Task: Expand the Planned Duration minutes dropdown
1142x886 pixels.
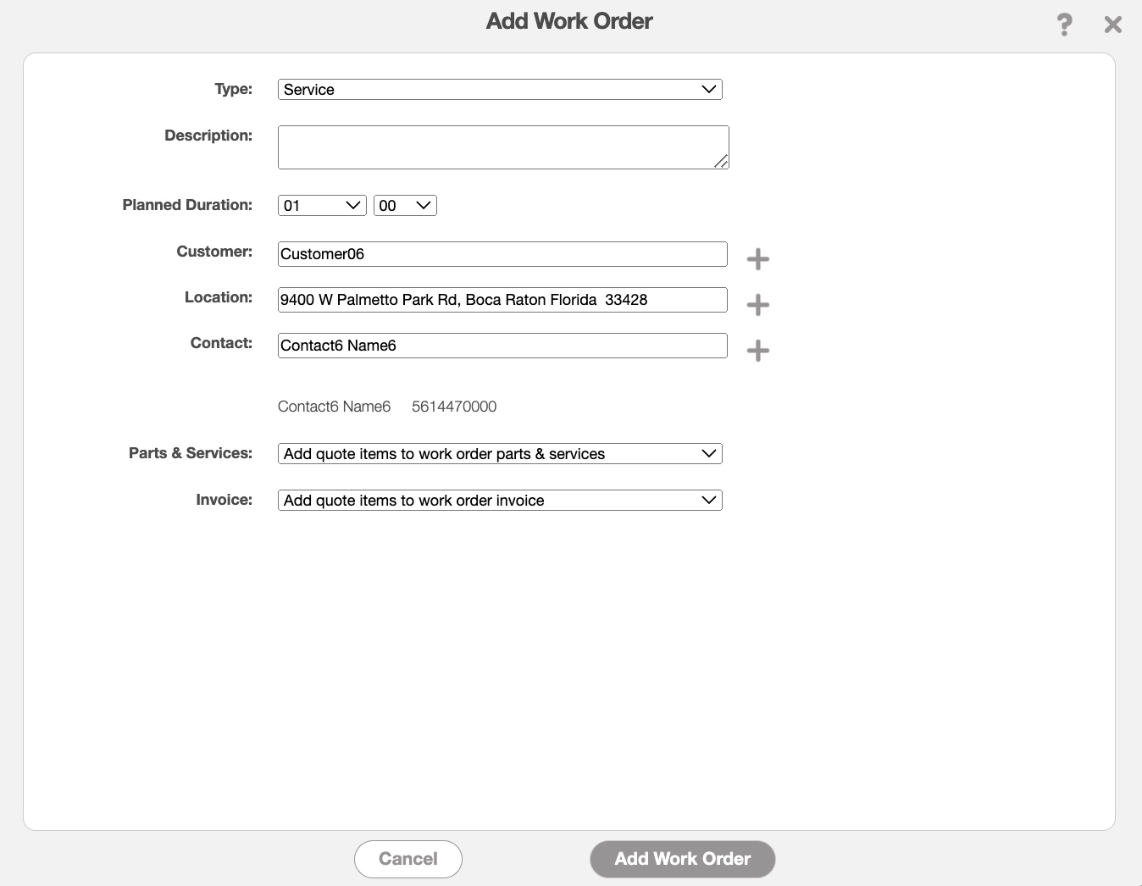Action: pyautogui.click(x=405, y=206)
